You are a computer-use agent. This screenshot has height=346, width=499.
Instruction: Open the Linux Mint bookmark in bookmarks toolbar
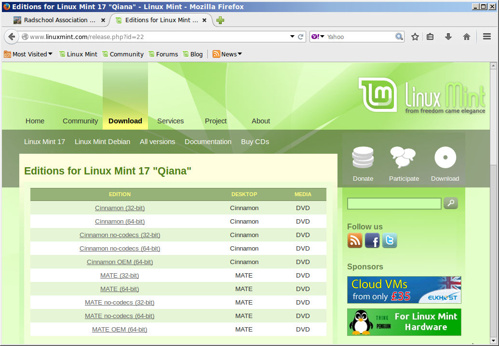(x=78, y=54)
